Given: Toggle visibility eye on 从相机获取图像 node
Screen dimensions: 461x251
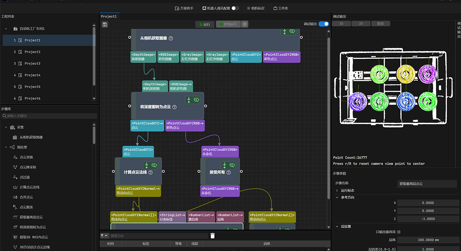Looking at the screenshot, I should click(292, 31).
